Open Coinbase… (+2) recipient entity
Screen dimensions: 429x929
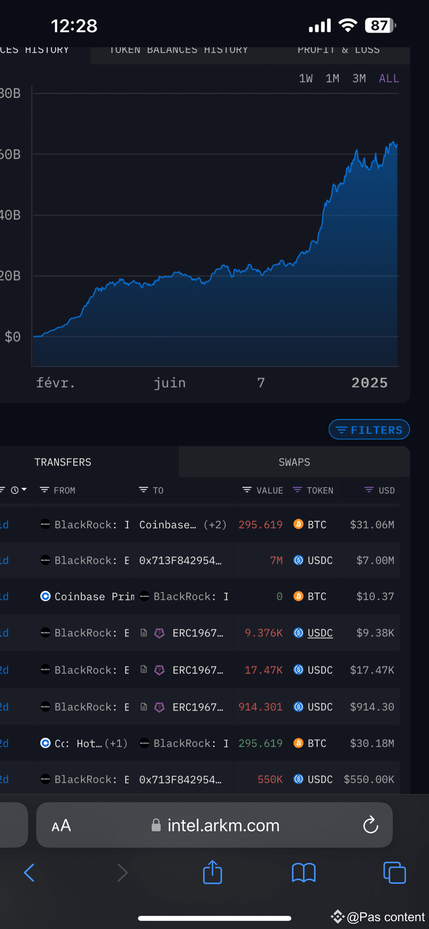coord(183,525)
